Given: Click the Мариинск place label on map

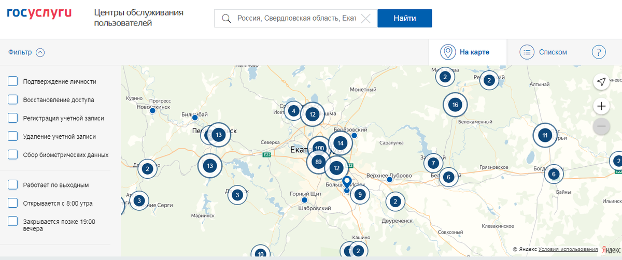Looking at the screenshot, I should click(x=202, y=215).
